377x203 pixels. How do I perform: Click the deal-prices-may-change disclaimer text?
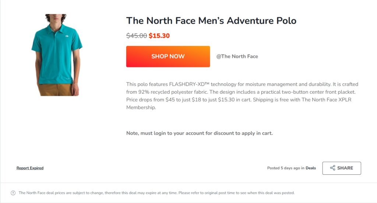(156, 193)
